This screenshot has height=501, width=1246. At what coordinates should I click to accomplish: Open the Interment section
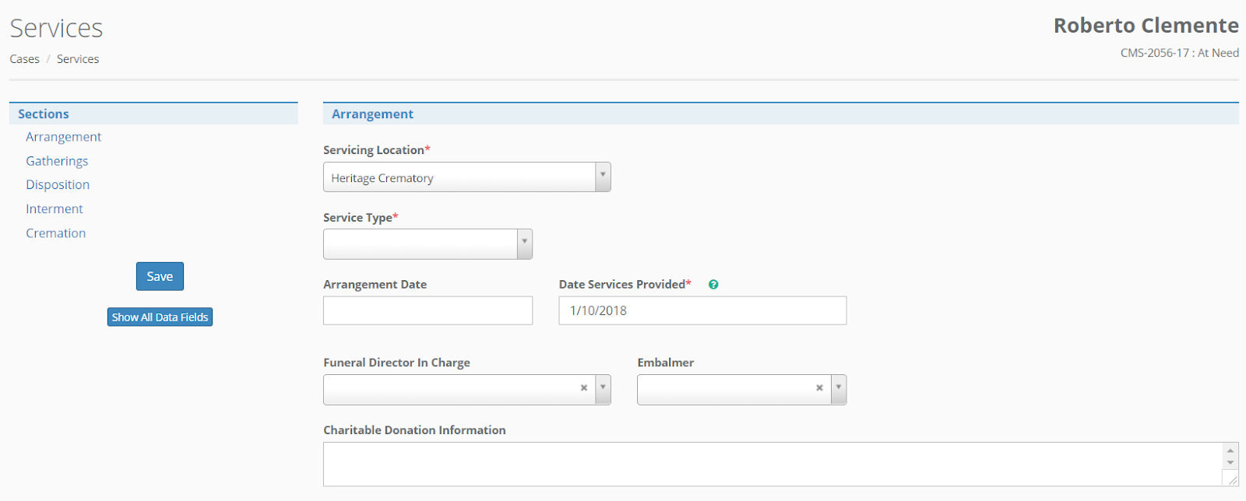[55, 209]
